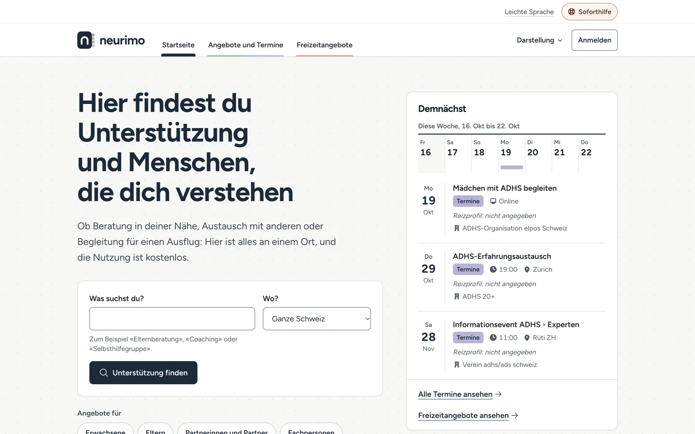Click the Termine tag under ADHS-Erfahrungsaustausch
Screen dimensions: 695x434
[x=468, y=270]
